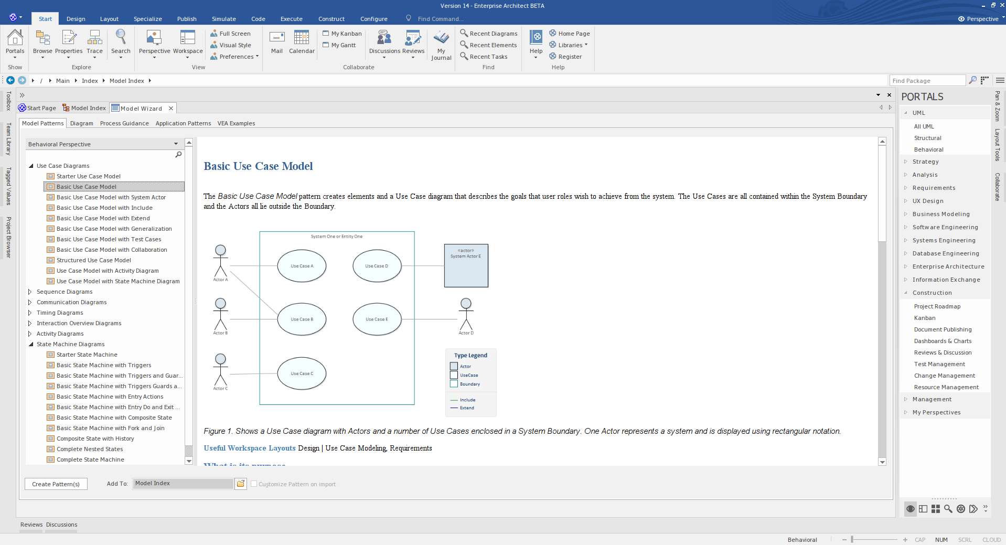
Task: Open the Useful Workspace Layouts link
Action: pyautogui.click(x=250, y=448)
